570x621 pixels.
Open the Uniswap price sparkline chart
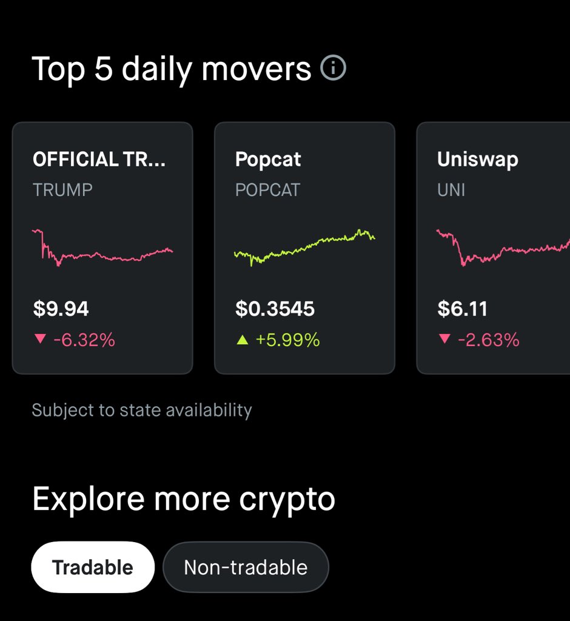click(x=503, y=248)
